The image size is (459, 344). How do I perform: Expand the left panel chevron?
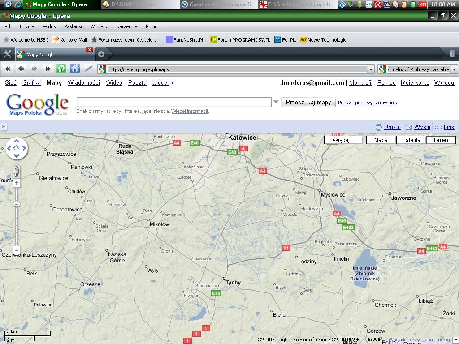click(x=3, y=127)
